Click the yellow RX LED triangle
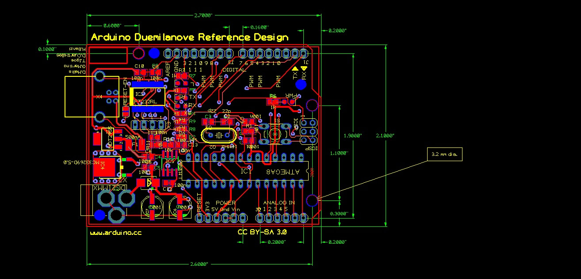The height and width of the screenshot is (279, 581). coord(304,68)
